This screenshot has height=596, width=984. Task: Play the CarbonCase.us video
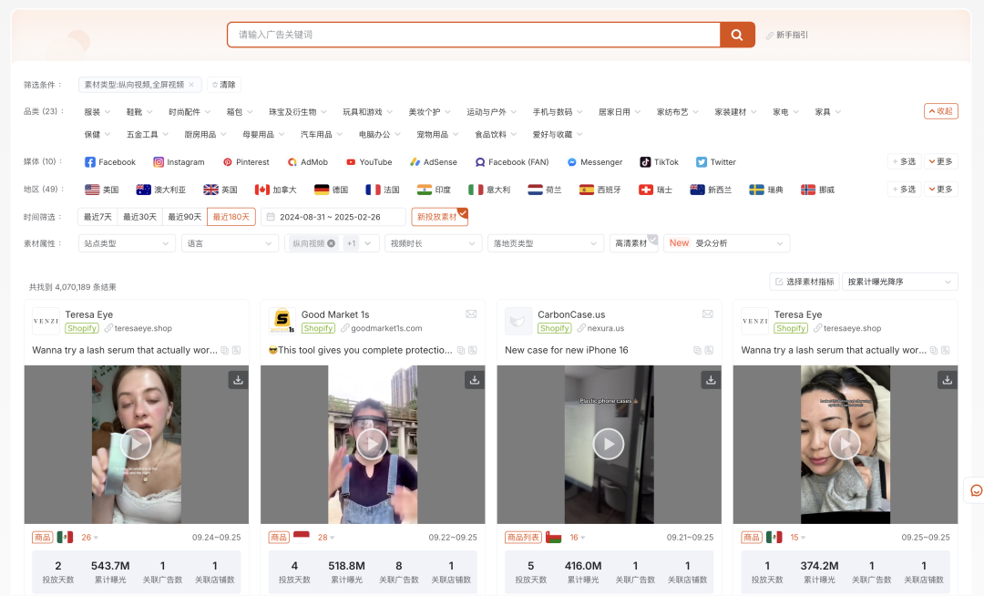pos(609,444)
